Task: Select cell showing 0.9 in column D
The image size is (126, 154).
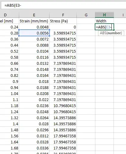Action: [x=9, y=81]
